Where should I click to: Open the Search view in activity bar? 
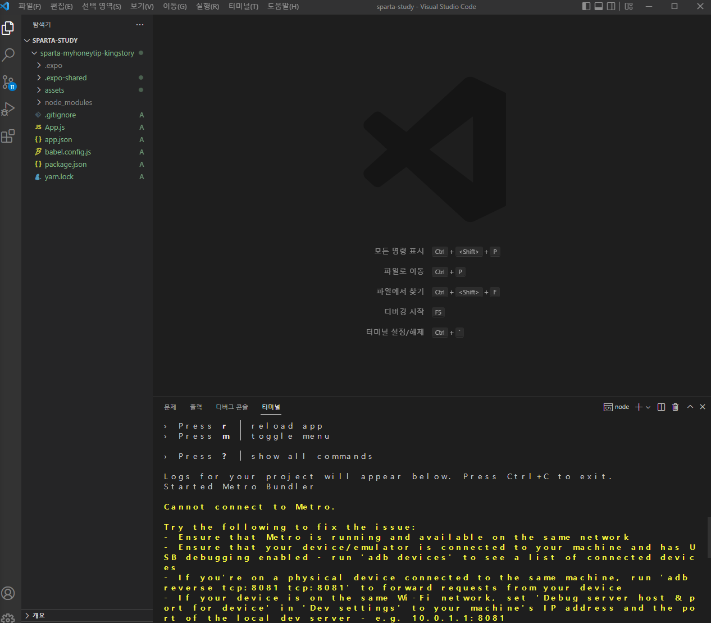(x=8, y=54)
